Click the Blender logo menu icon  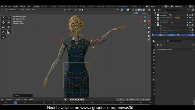2,6
